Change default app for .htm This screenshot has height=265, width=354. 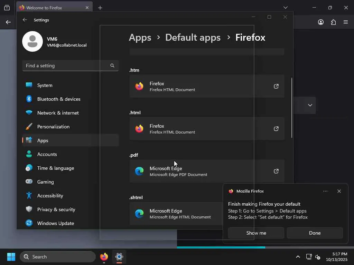pyautogui.click(x=207, y=86)
